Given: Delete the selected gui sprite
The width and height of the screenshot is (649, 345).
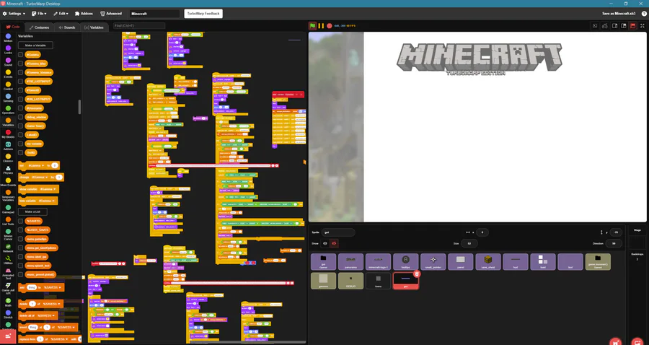Looking at the screenshot, I should click(x=417, y=274).
